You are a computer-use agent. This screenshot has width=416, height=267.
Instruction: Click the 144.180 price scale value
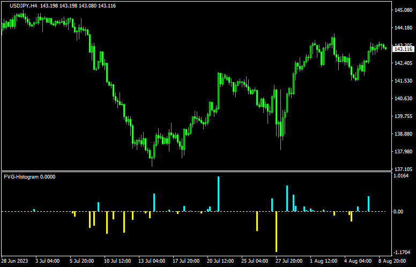404,27
